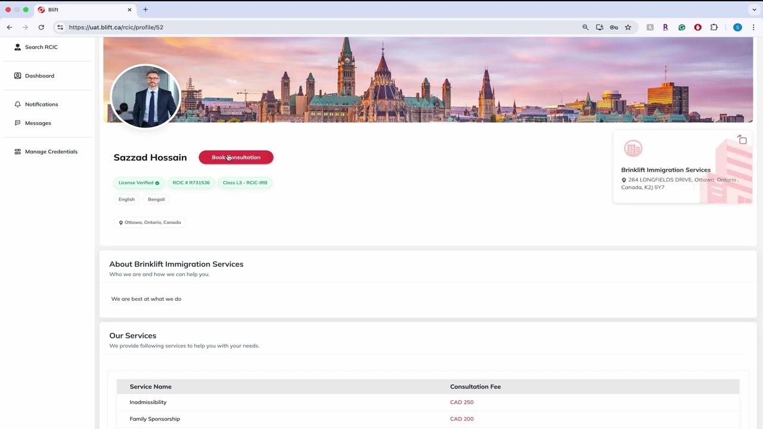Click the License Verified badge
The width and height of the screenshot is (763, 429).
(139, 182)
